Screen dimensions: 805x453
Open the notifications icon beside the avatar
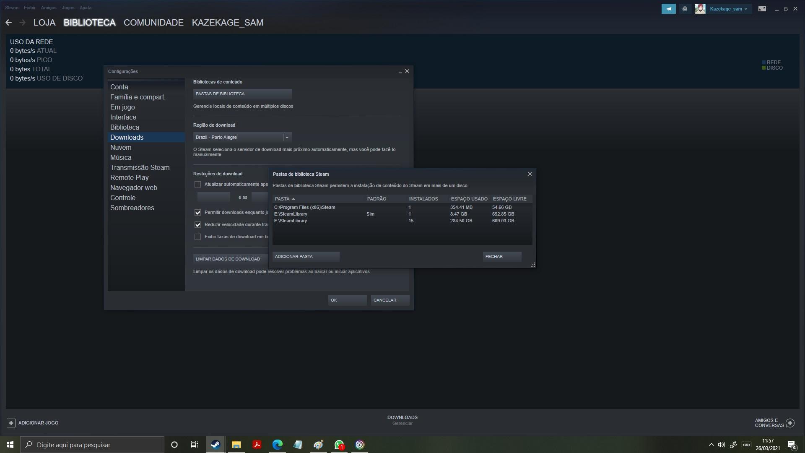[x=685, y=9]
